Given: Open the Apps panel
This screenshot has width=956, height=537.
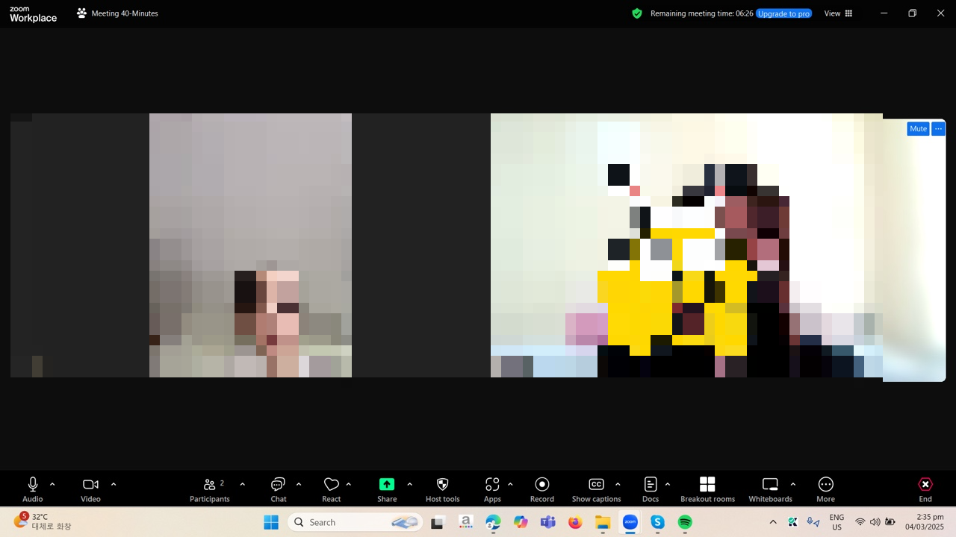Looking at the screenshot, I should tap(492, 489).
